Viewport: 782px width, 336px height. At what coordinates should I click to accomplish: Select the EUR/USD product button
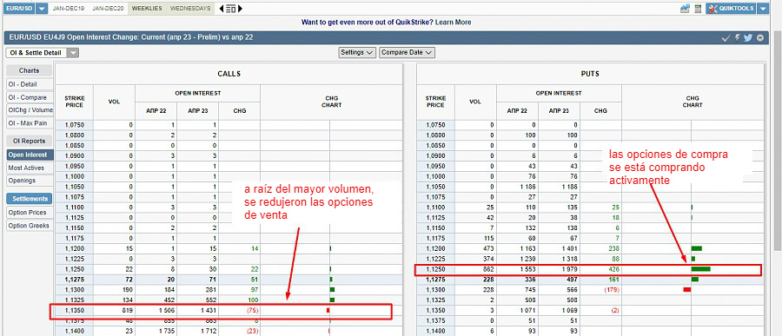[20, 9]
